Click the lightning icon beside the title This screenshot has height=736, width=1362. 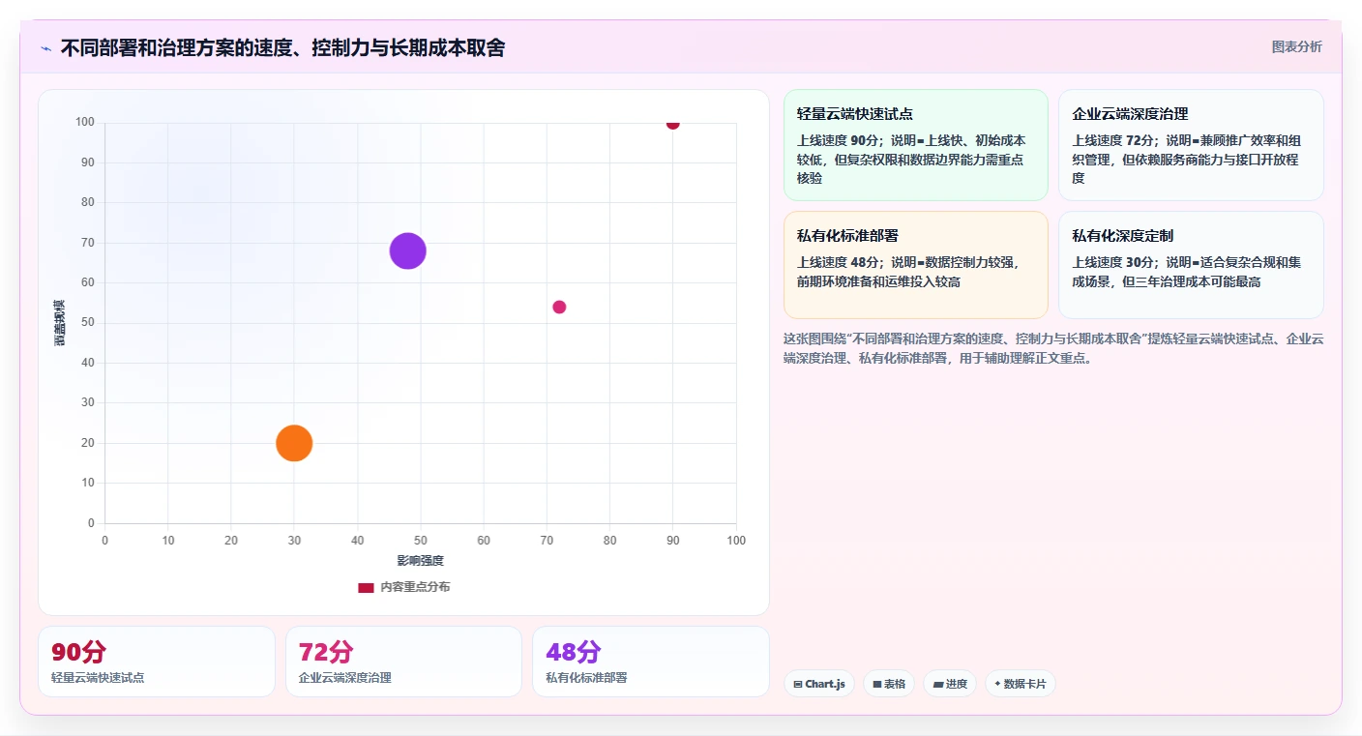click(45, 48)
